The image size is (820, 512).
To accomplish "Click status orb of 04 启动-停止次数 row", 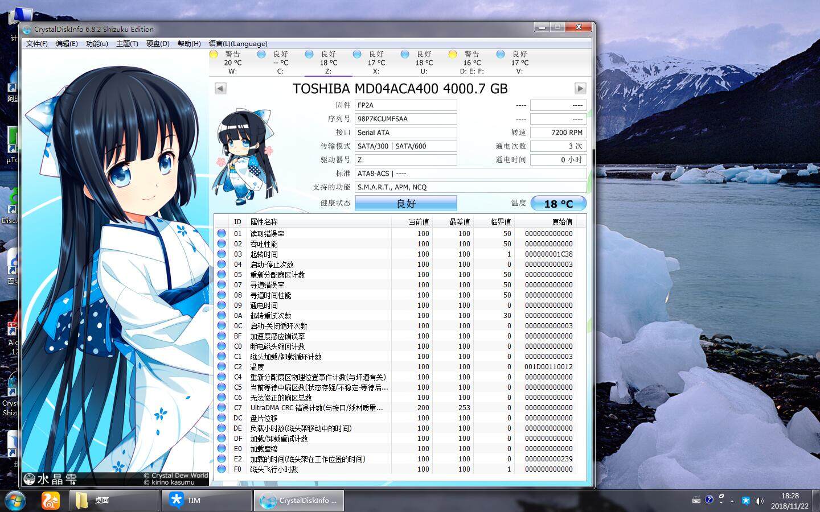I will click(x=222, y=265).
